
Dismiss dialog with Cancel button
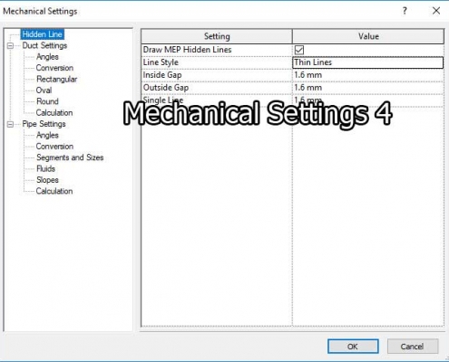413,347
